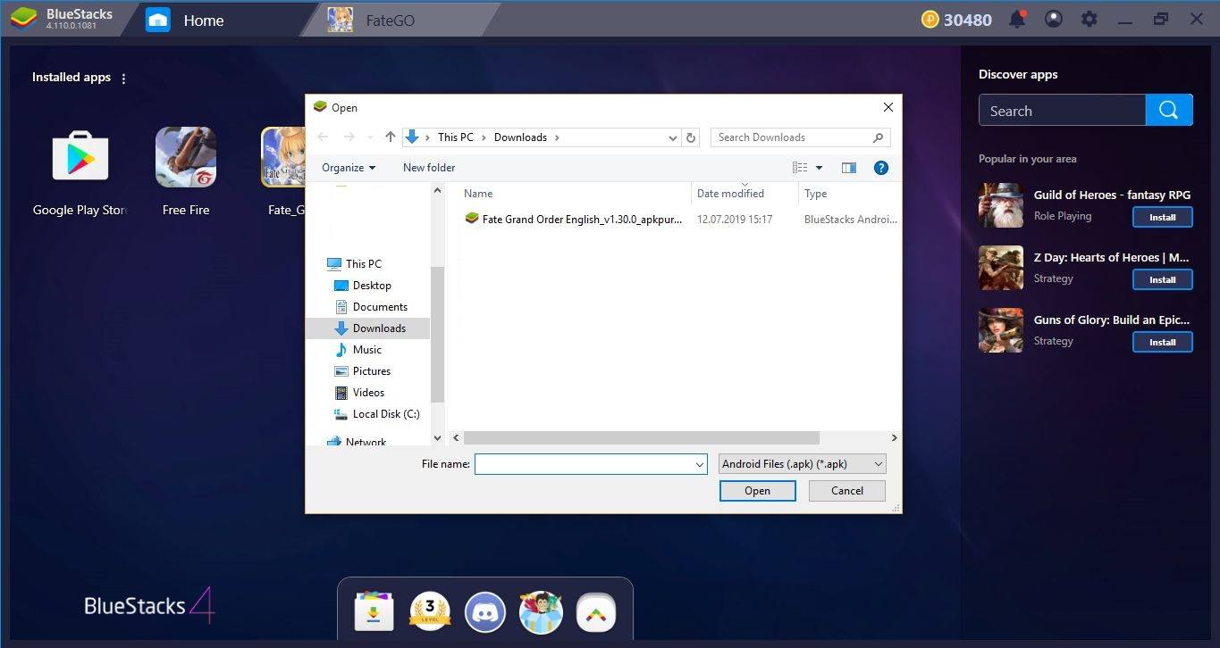Open Android Files (.apk) file type dropdown
This screenshot has width=1220, height=648.
tap(803, 464)
